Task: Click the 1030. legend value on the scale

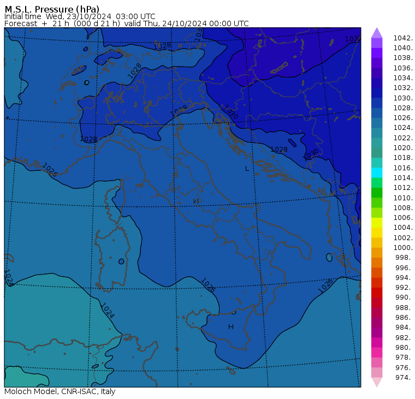Action: coord(403,98)
